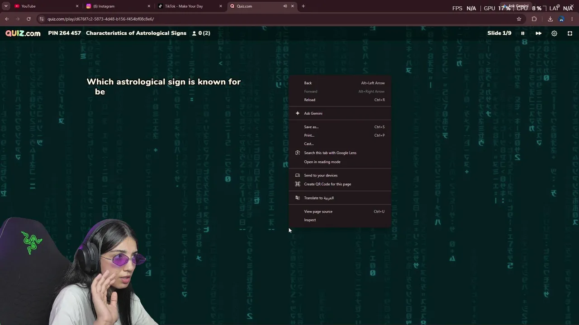
Task: Close the TikTok tab
Action: coord(221,6)
